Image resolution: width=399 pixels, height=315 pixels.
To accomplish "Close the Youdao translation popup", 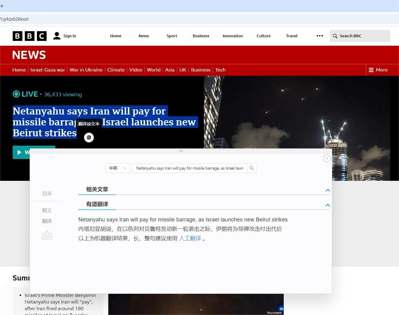I will 327,158.
